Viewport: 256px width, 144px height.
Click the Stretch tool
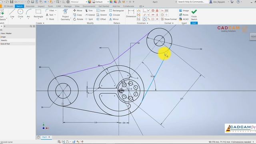[x=102, y=15]
